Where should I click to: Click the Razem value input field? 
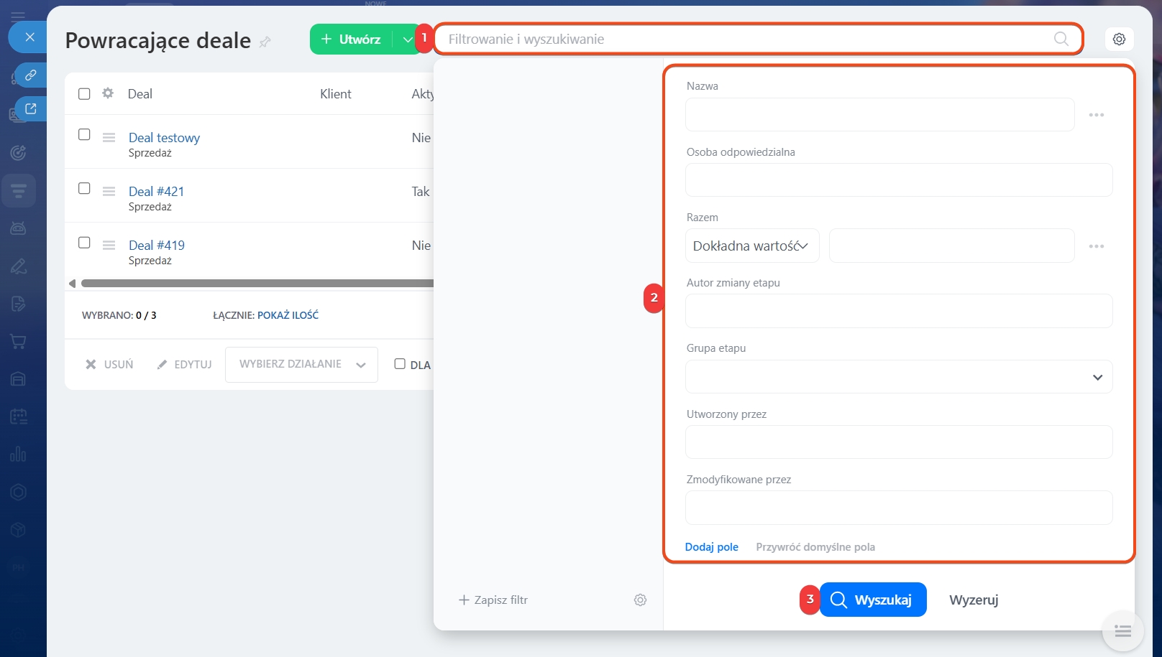tap(952, 246)
